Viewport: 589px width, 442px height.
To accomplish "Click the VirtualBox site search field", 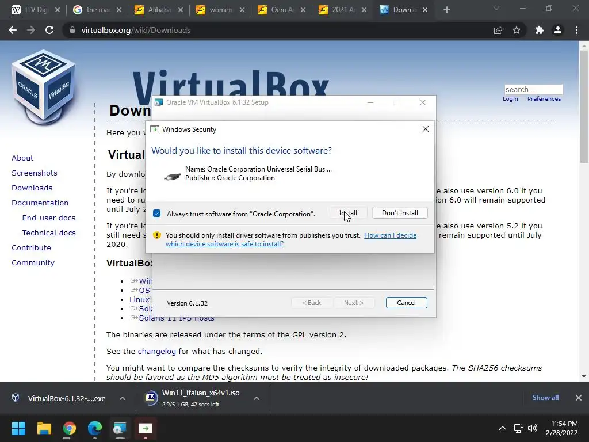I will click(533, 89).
